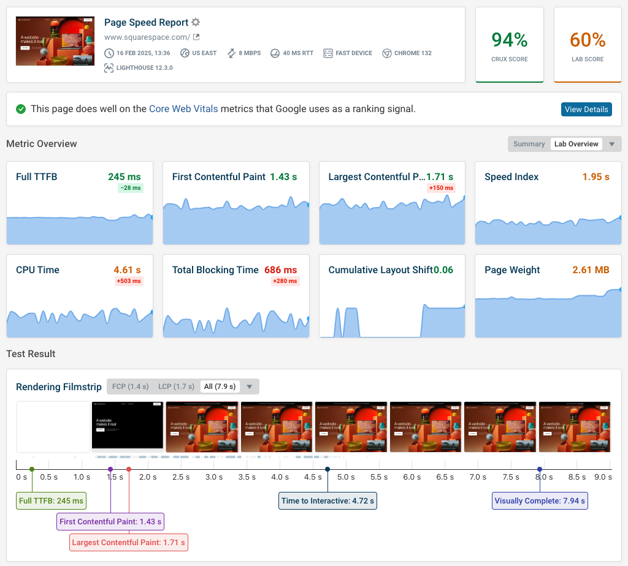Open the Total Blocking Time metric card
628x566 pixels.
click(x=236, y=296)
